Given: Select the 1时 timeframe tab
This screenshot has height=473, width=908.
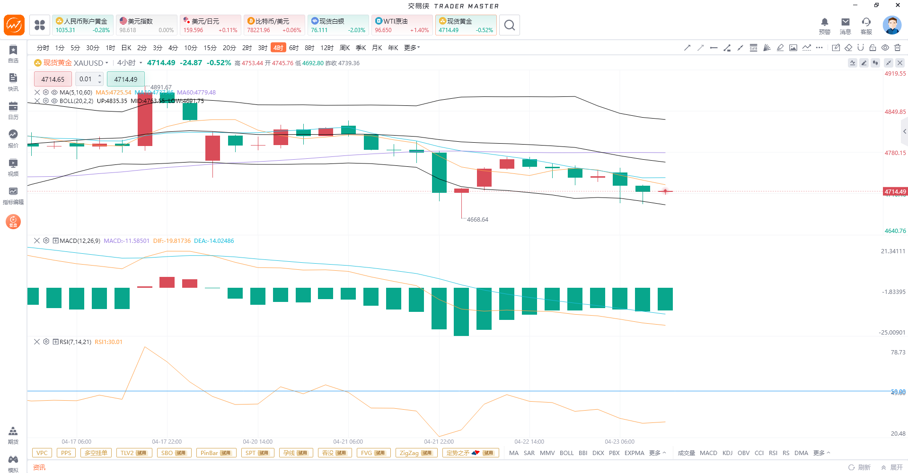Looking at the screenshot, I should tap(110, 48).
